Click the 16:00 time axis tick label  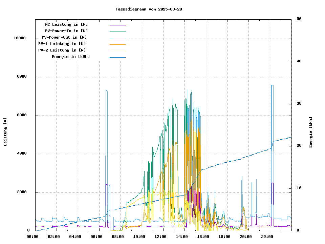203,237
